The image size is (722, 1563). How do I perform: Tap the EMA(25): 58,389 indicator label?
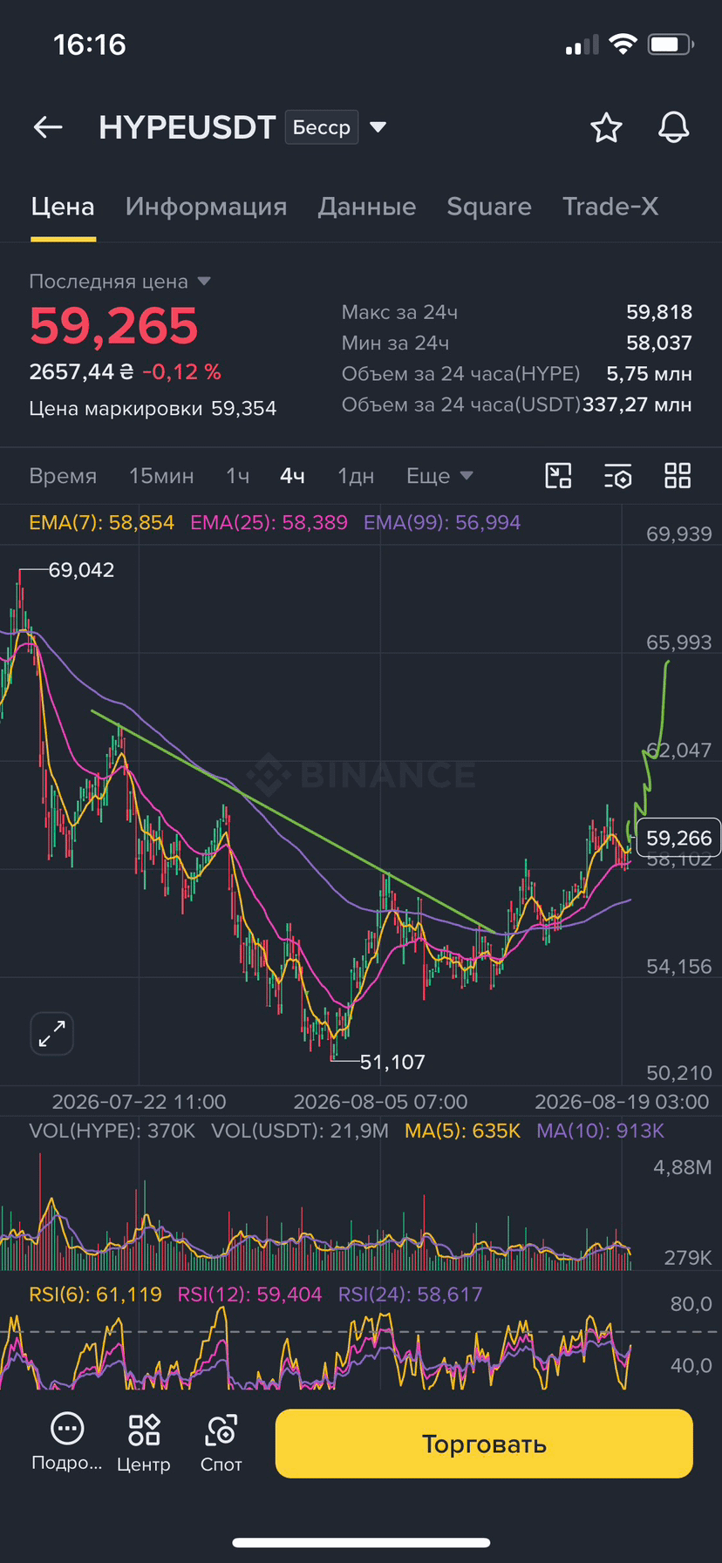[x=269, y=523]
